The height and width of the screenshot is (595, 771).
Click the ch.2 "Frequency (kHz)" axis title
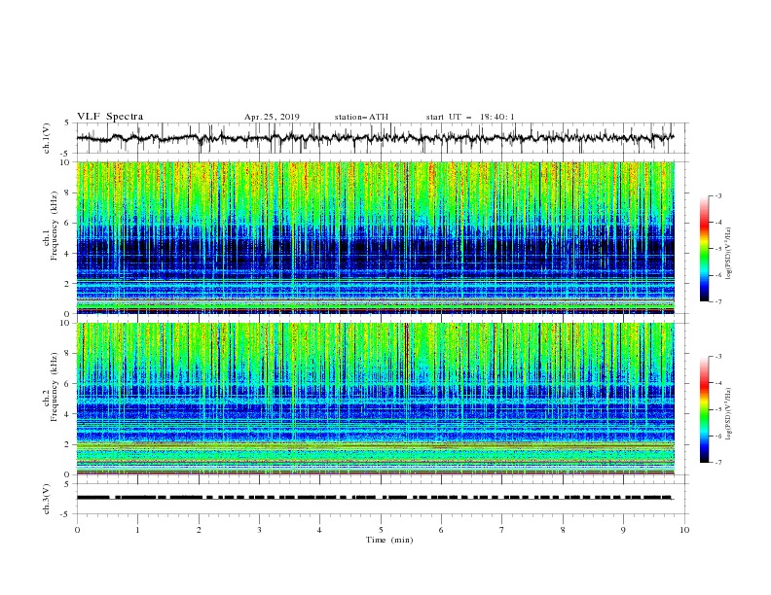click(55, 387)
